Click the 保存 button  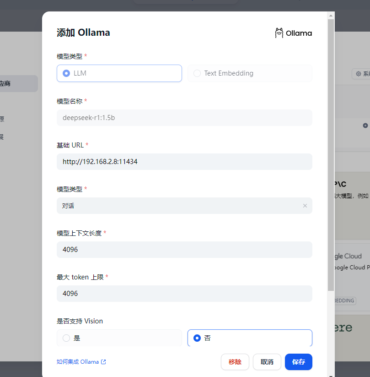point(299,362)
